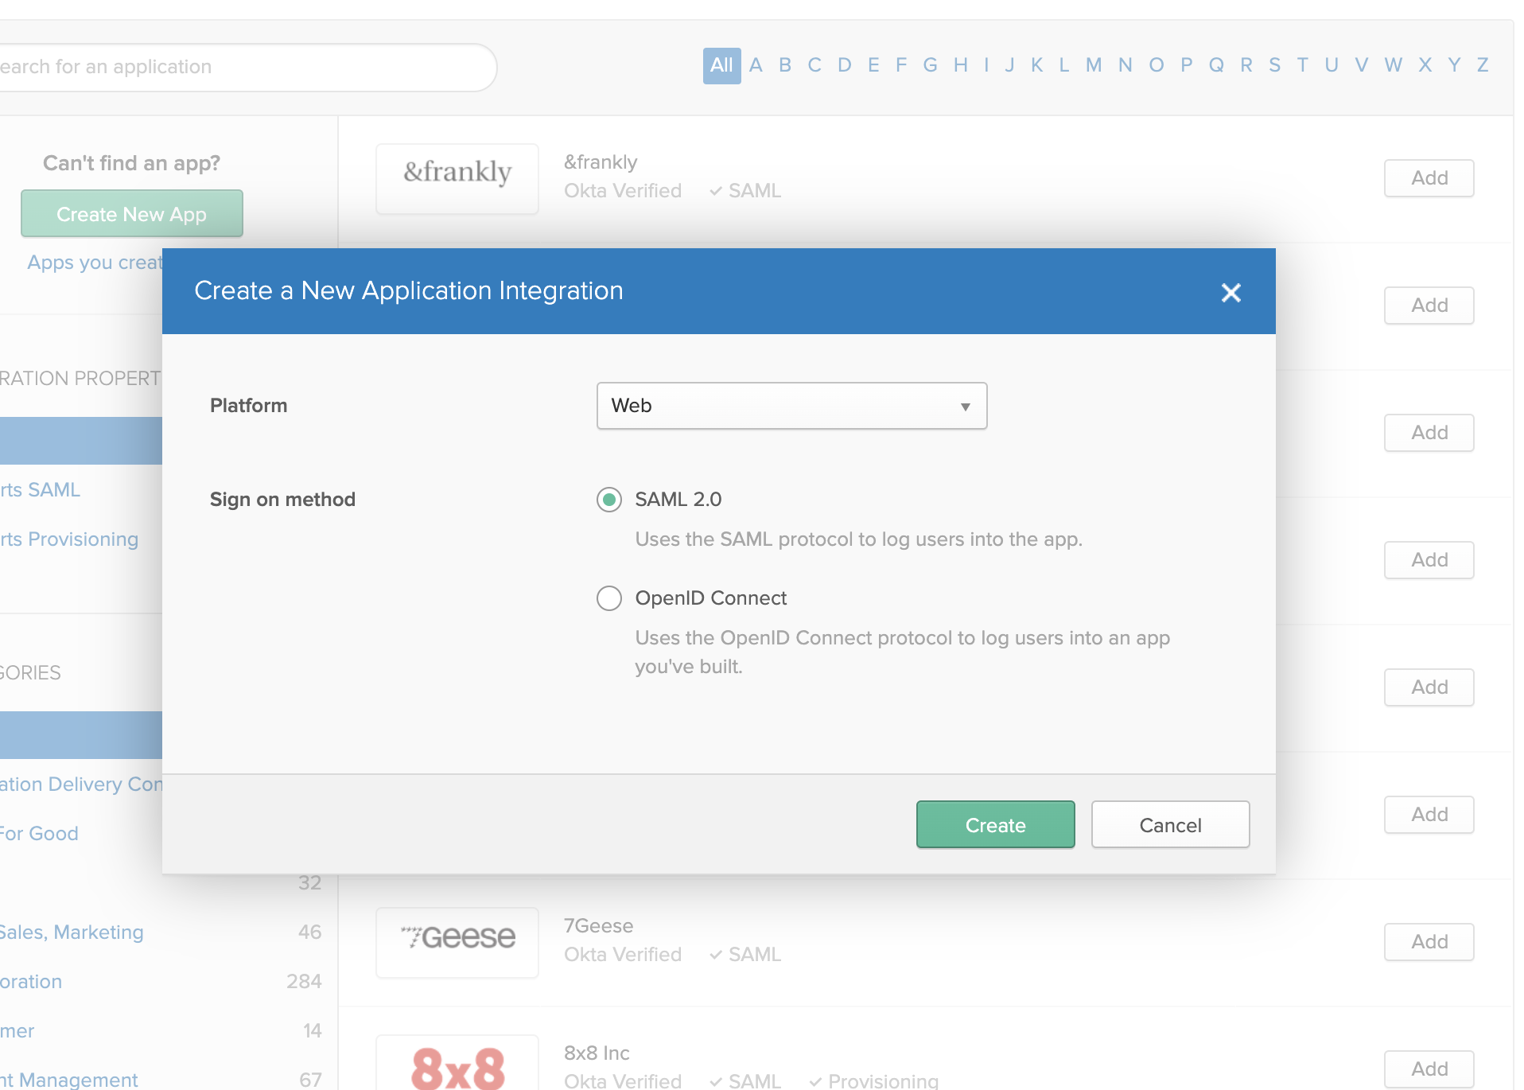Click the Sales, Marketing category

pos(72,932)
